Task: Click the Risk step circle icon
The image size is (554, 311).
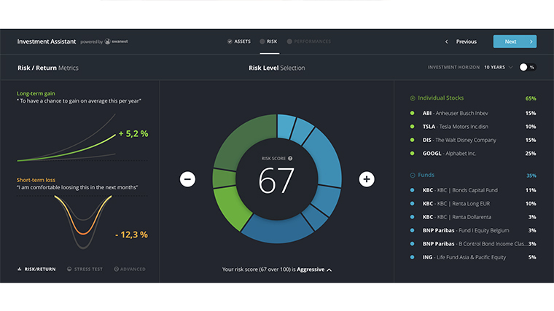Action: point(262,42)
